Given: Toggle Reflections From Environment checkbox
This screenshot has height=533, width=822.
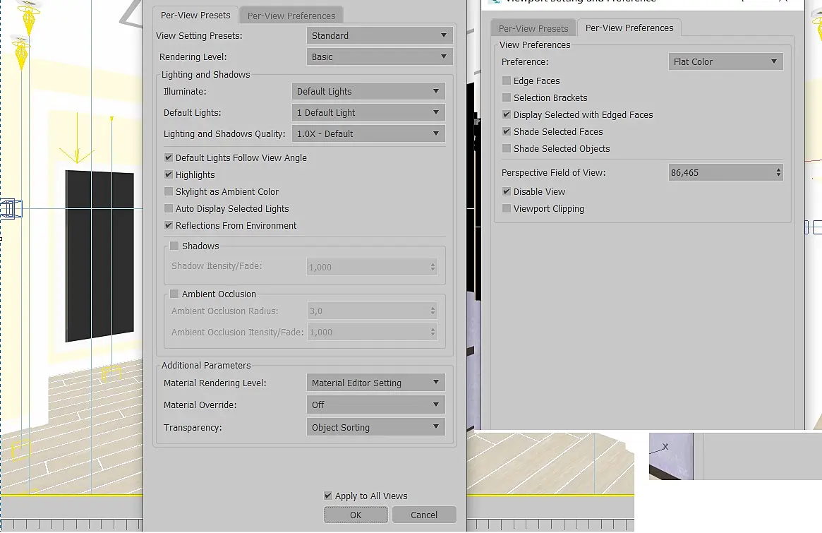Looking at the screenshot, I should [168, 225].
